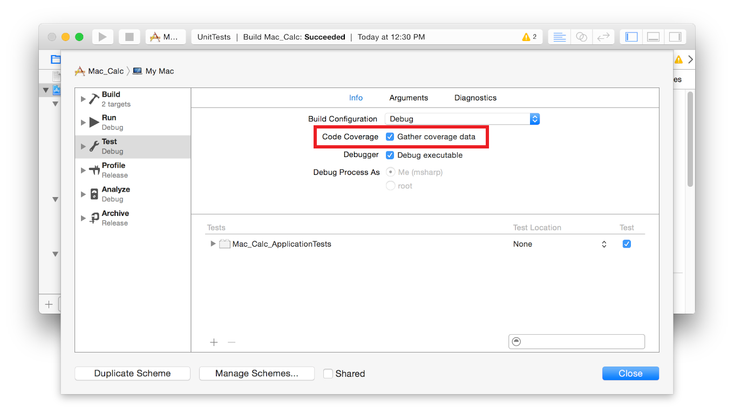Toggle the Mac_Calc_ApplicationTests Test checkbox

coord(627,244)
